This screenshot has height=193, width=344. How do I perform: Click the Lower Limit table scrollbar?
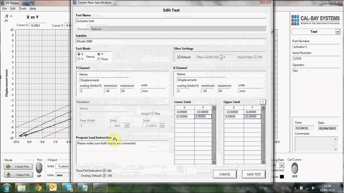[x=214, y=135]
